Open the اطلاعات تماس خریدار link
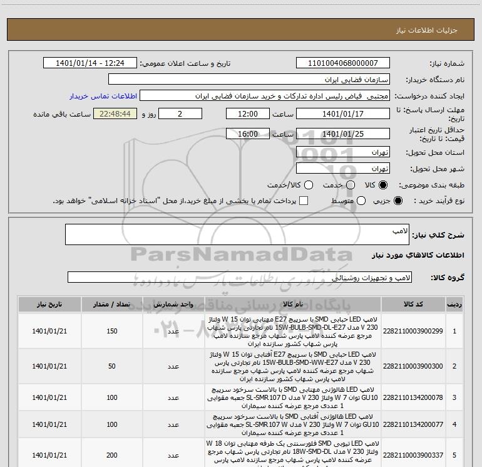The height and width of the screenshot is (467, 482). (x=103, y=96)
